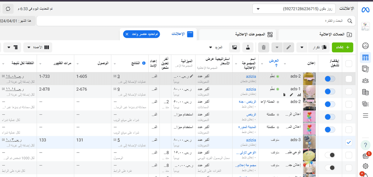Viewport: 373px width, 177px height.
Task: Open the Billing coins icon in sidebar
Action: click(365, 92)
